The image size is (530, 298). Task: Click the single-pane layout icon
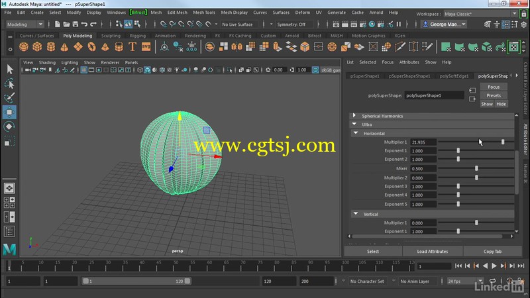(9, 188)
